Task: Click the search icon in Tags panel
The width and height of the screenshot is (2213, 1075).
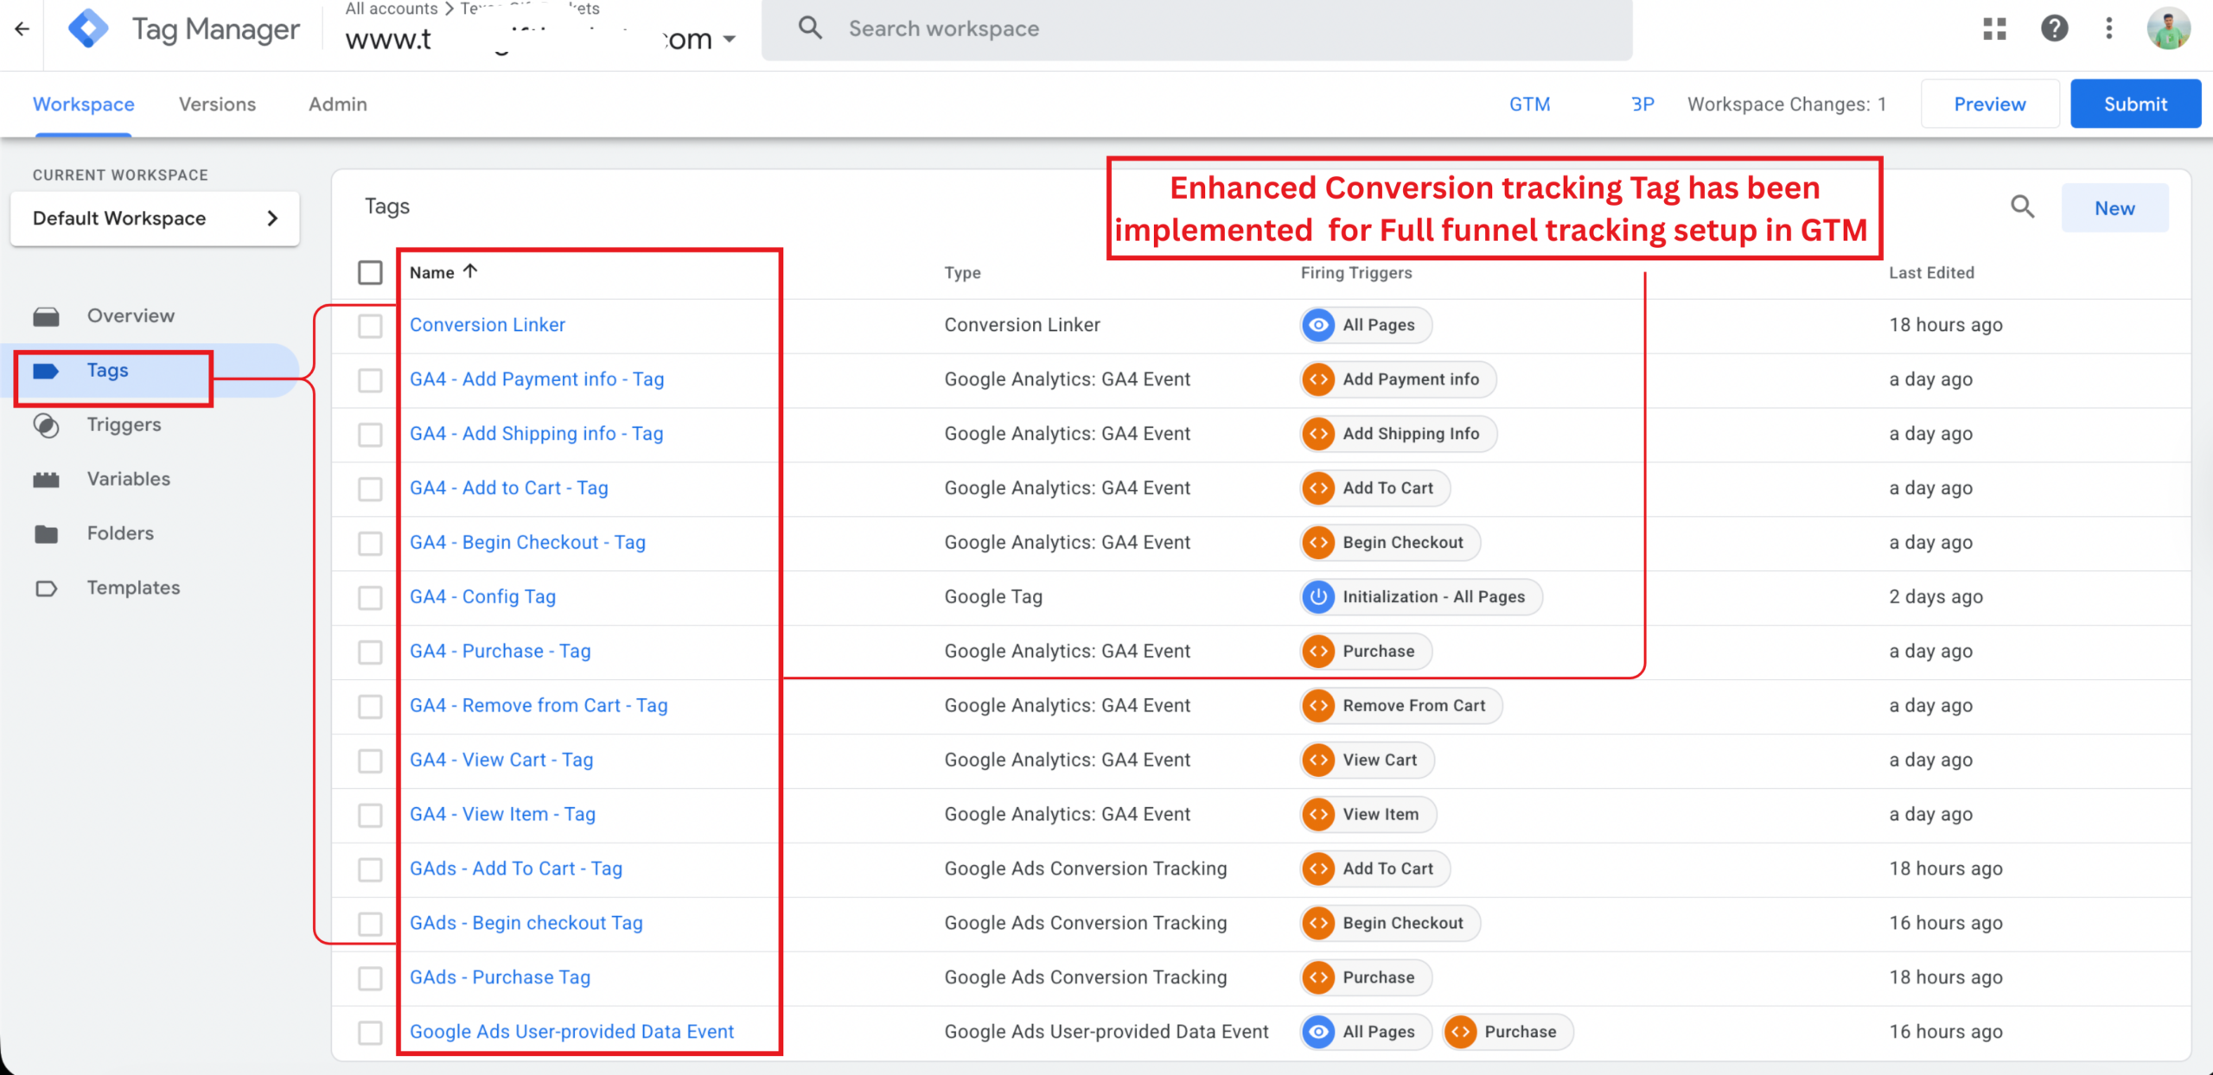Action: point(2022,207)
